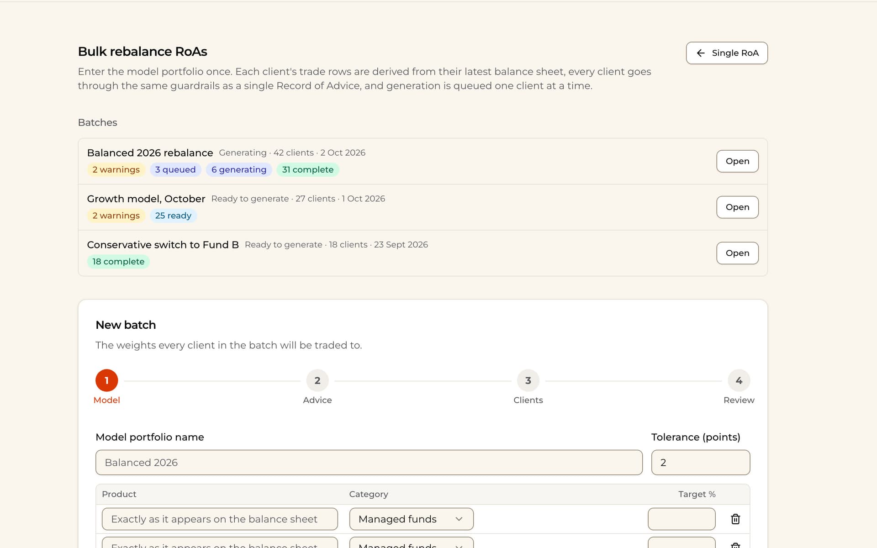Click the 'Product' column header
This screenshot has width=877, height=548.
[119, 494]
